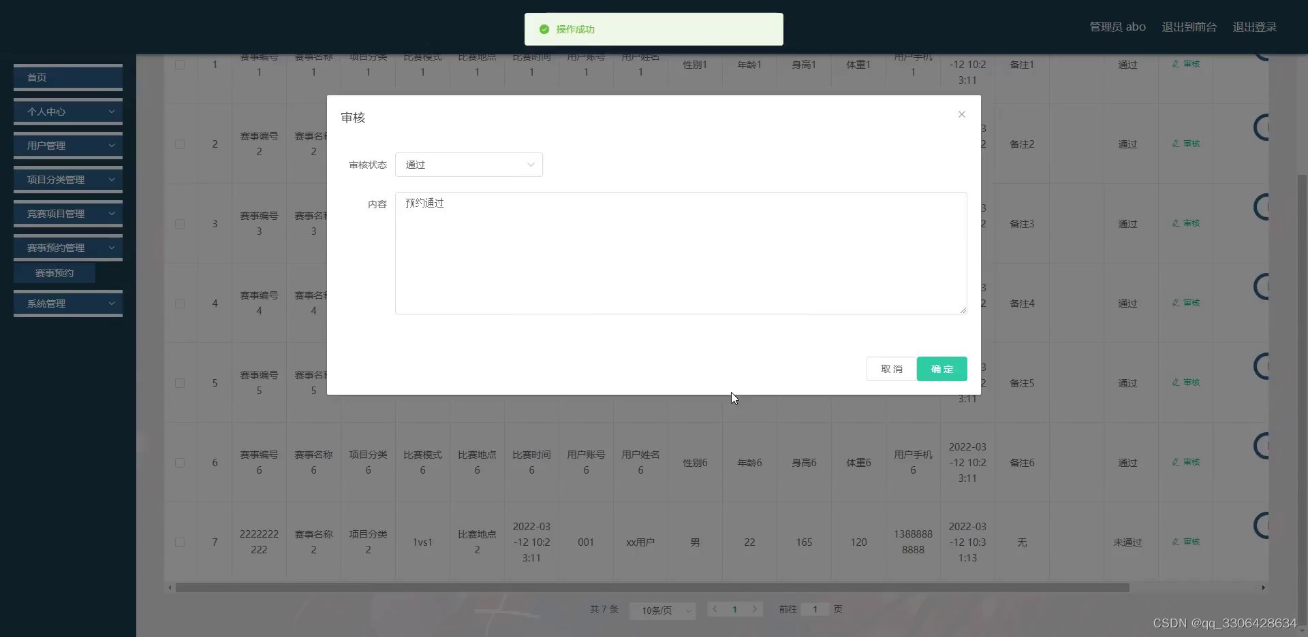Viewport: 1308px width, 637px height.
Task: Click the 体重6 cell
Action: (x=858, y=463)
